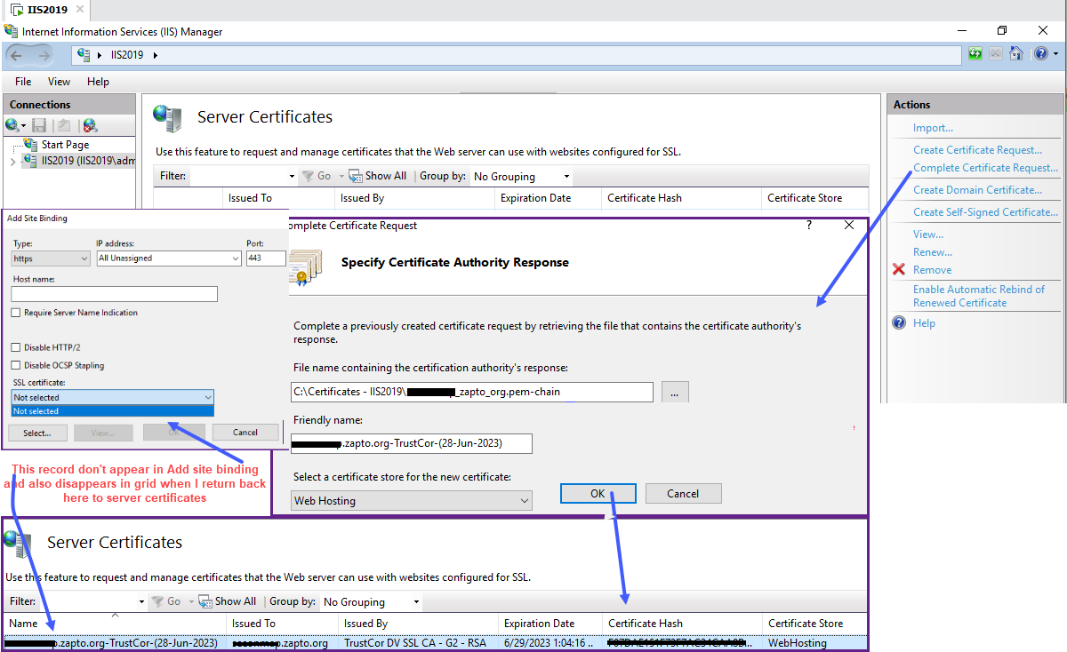Click the Friendly name text field
1067x652 pixels.
pyautogui.click(x=412, y=443)
